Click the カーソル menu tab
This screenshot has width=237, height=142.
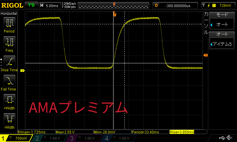tap(206, 23)
